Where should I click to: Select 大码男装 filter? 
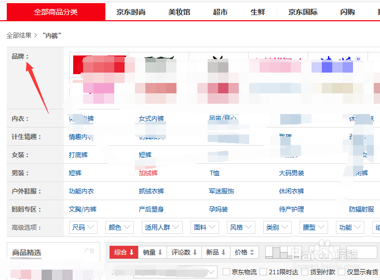tap(292, 173)
